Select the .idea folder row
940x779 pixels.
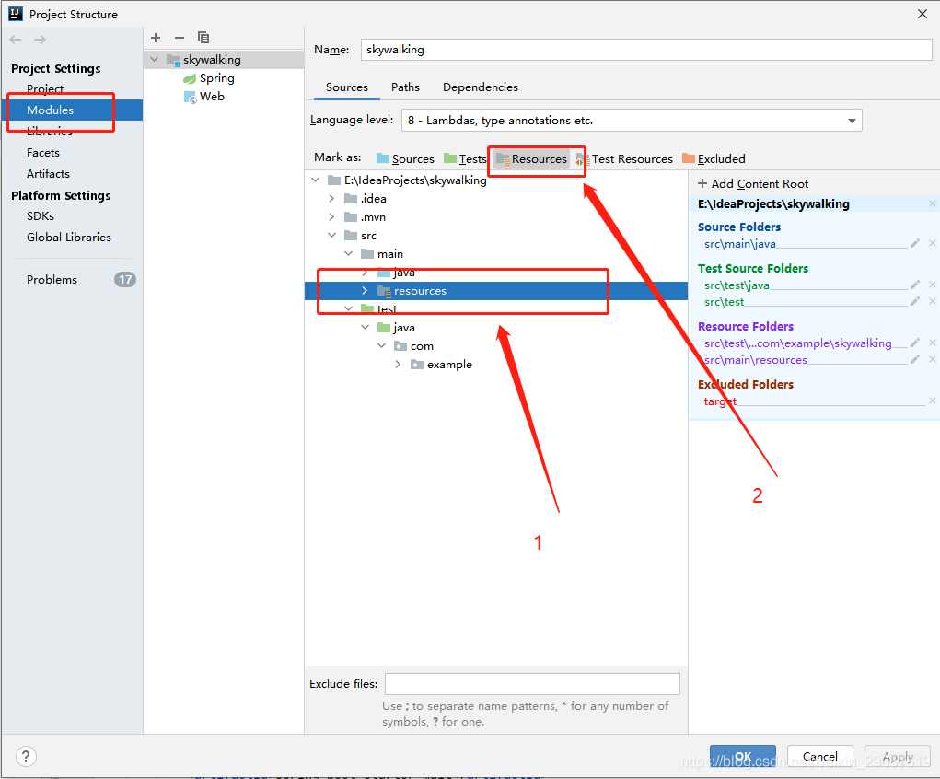point(495,199)
